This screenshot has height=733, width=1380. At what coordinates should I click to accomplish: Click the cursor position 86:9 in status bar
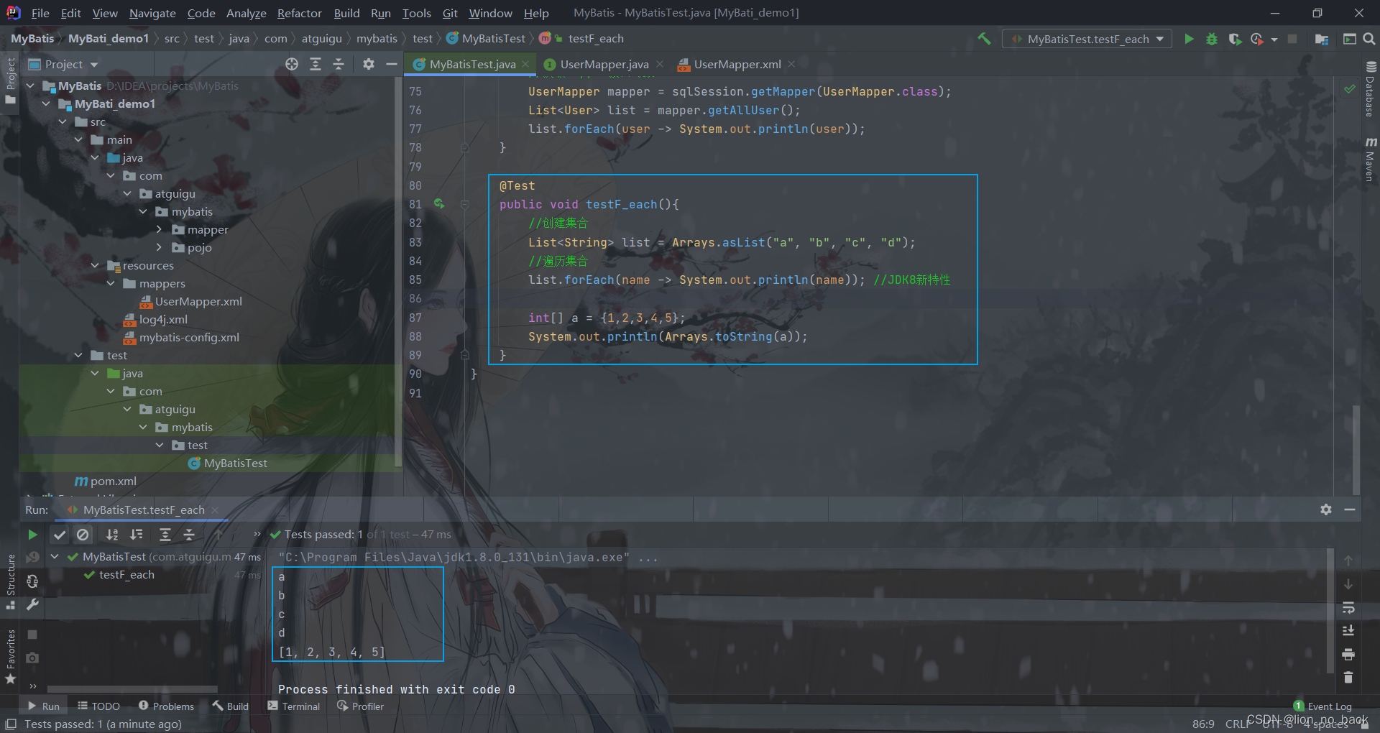coord(1203,724)
